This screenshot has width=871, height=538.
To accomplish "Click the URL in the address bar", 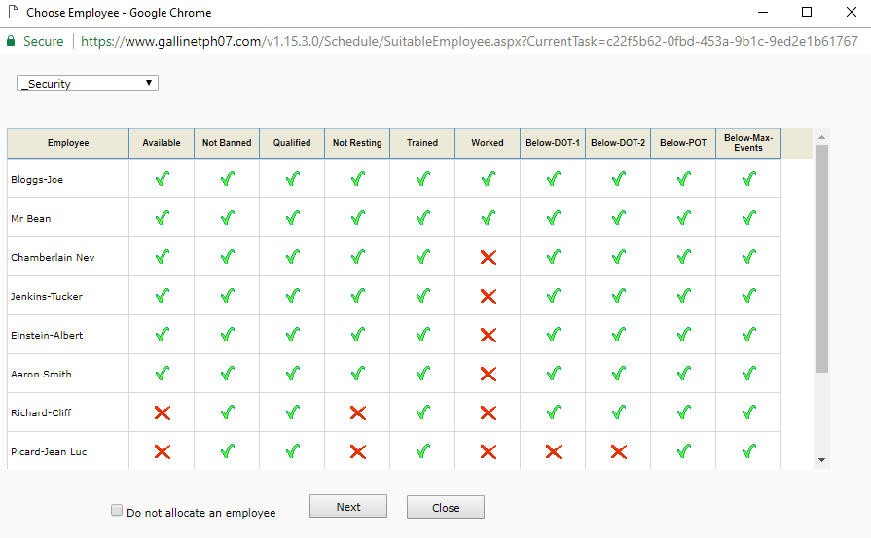I will tap(467, 41).
